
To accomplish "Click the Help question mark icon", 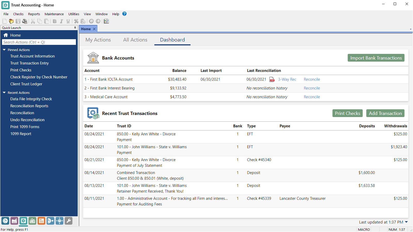I will 124,14.
